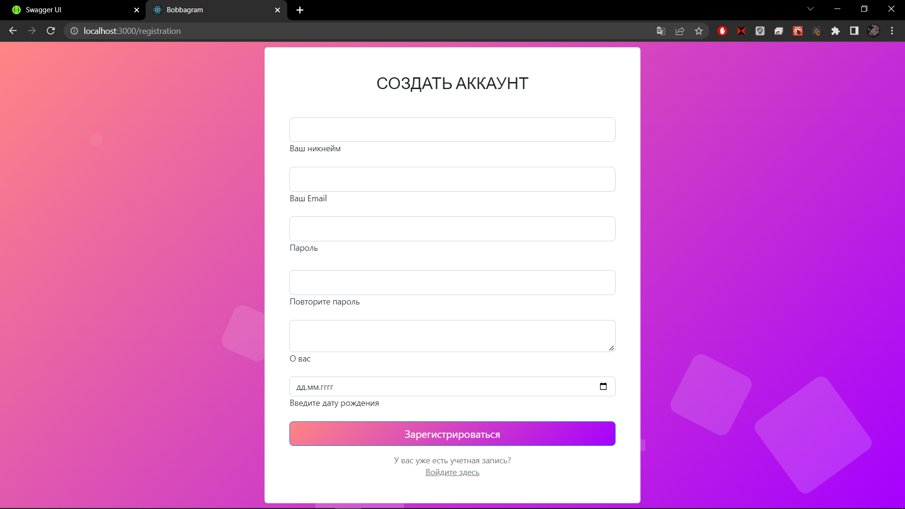Click into the Ваш Email field
This screenshot has height=509, width=905.
(452, 179)
